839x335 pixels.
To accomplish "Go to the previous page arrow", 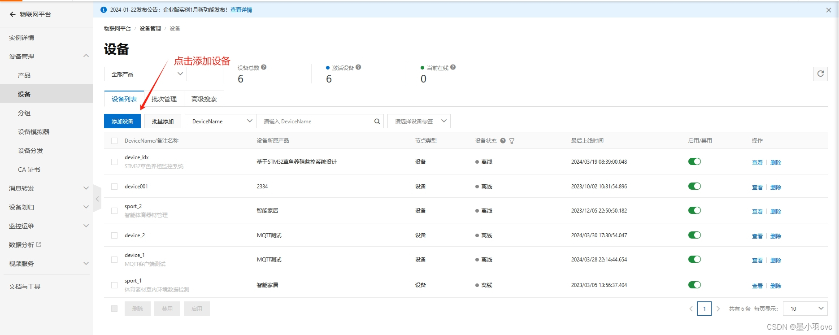I will tap(691, 309).
